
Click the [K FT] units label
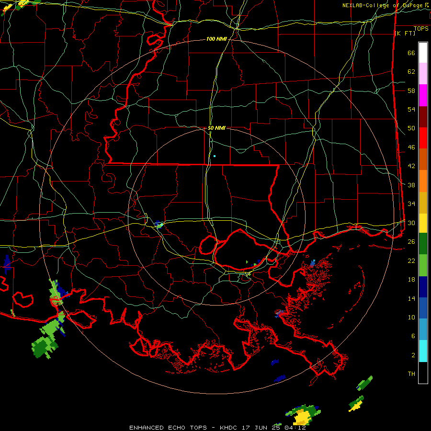coord(405,33)
